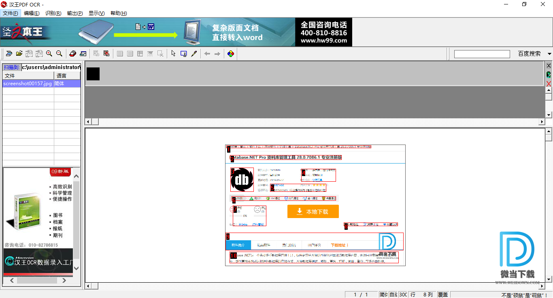Click the forward arrow icon
Screen dimensions: 553x298
217,53
